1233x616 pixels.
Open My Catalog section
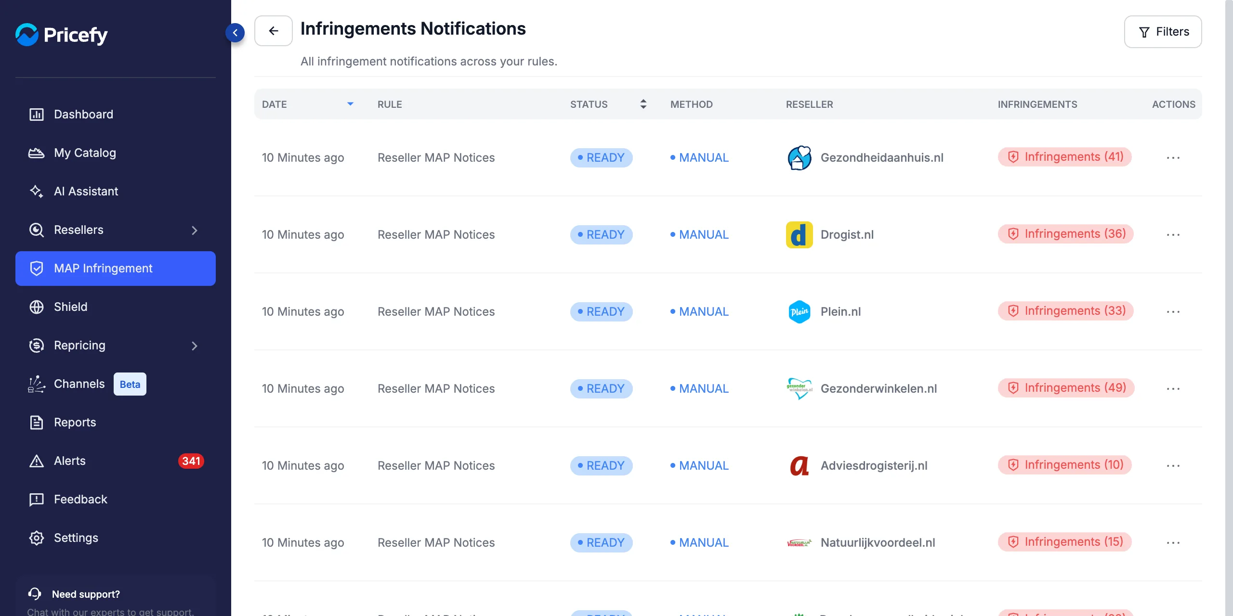coord(116,153)
